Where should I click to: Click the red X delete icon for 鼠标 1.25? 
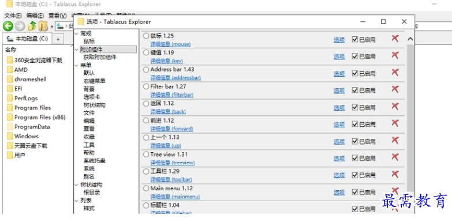click(x=395, y=39)
